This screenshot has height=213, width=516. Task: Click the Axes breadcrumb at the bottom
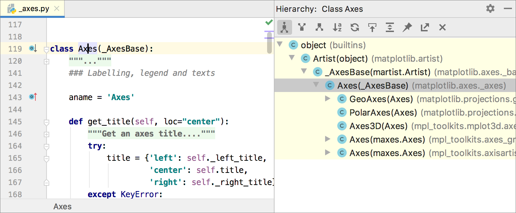[x=62, y=206]
